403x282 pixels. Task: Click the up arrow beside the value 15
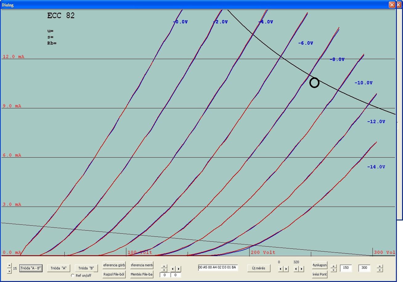(10, 266)
